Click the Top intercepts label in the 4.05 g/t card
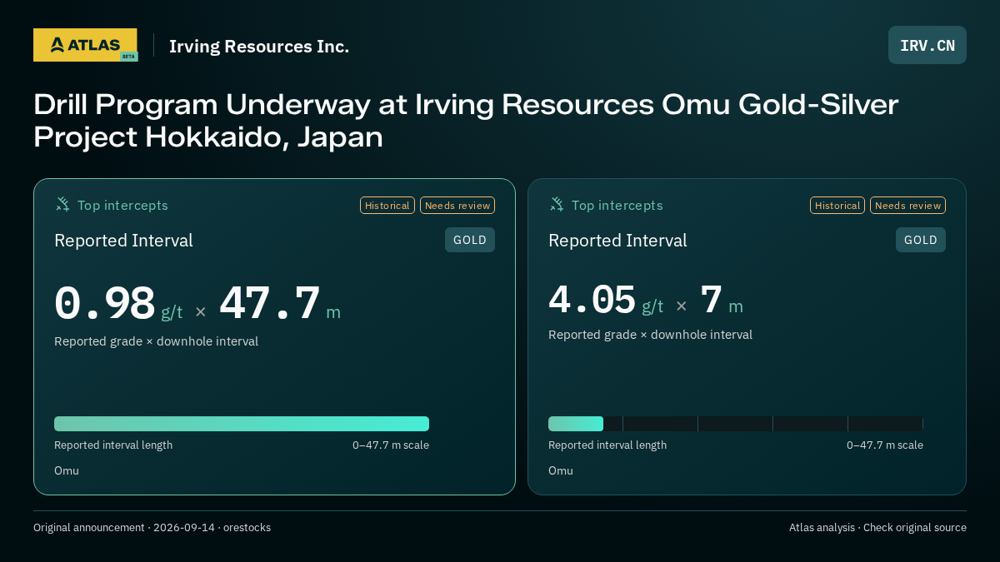Image resolution: width=1000 pixels, height=562 pixels. (x=617, y=206)
